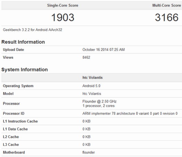This screenshot has height=157, width=182.
Task: Click the Geekbench 3.2.2 for Android AArch32 text
Action: click(33, 30)
